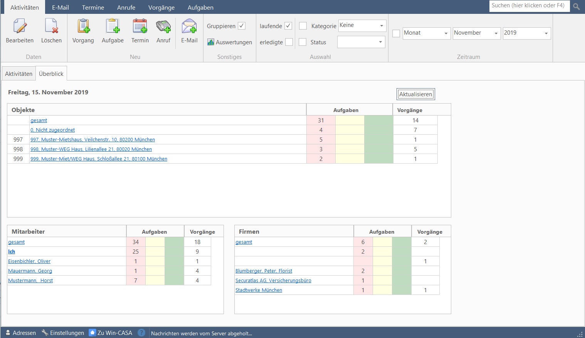This screenshot has width=585, height=338.
Task: Click status message 'Nachrichten werden vom Server abgeholt...'
Action: (202, 333)
